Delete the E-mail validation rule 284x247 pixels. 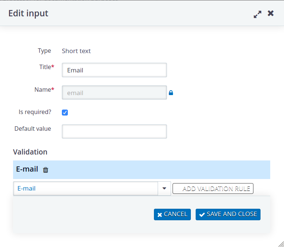point(45,170)
